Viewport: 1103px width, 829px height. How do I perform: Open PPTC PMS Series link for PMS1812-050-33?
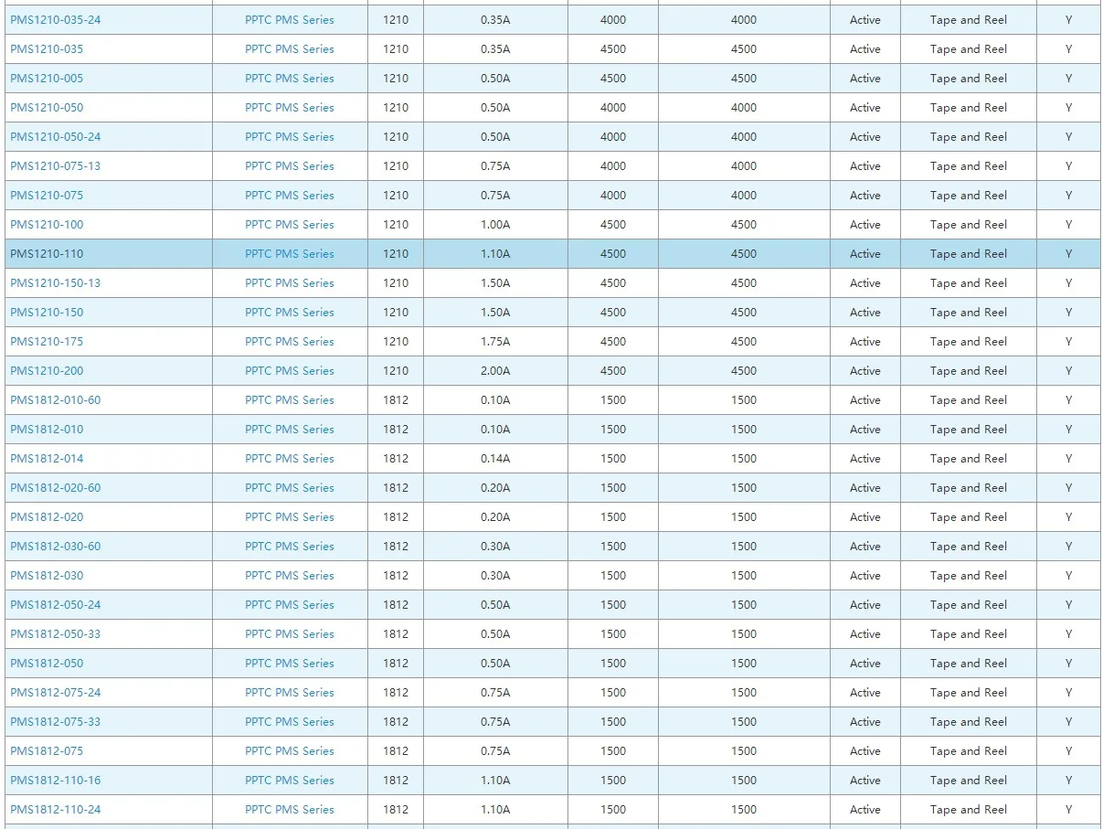[x=290, y=634]
